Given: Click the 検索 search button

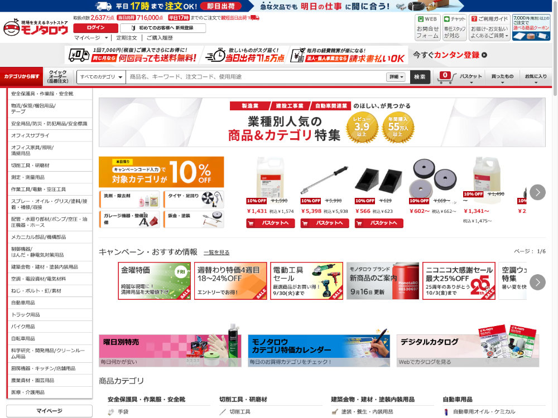Looking at the screenshot, I should click(420, 77).
